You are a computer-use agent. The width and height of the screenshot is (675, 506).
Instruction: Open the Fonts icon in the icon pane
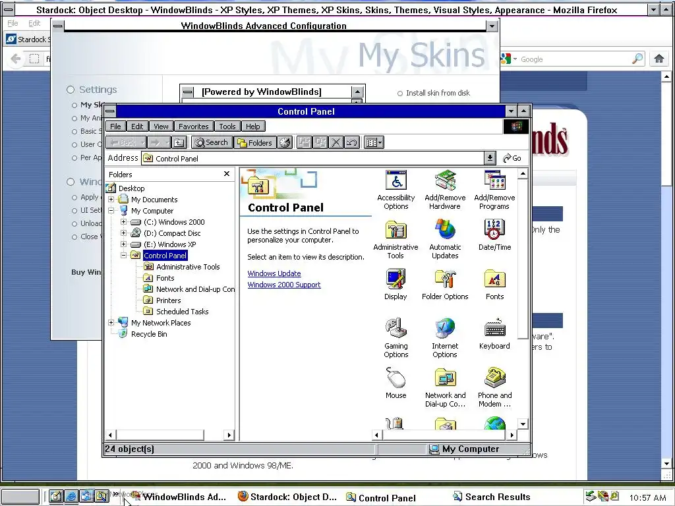click(x=494, y=285)
